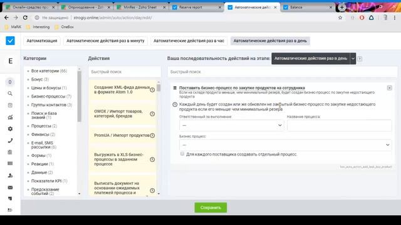
Task: Select 'Показатели KPI' category
Action: pyautogui.click(x=49, y=181)
